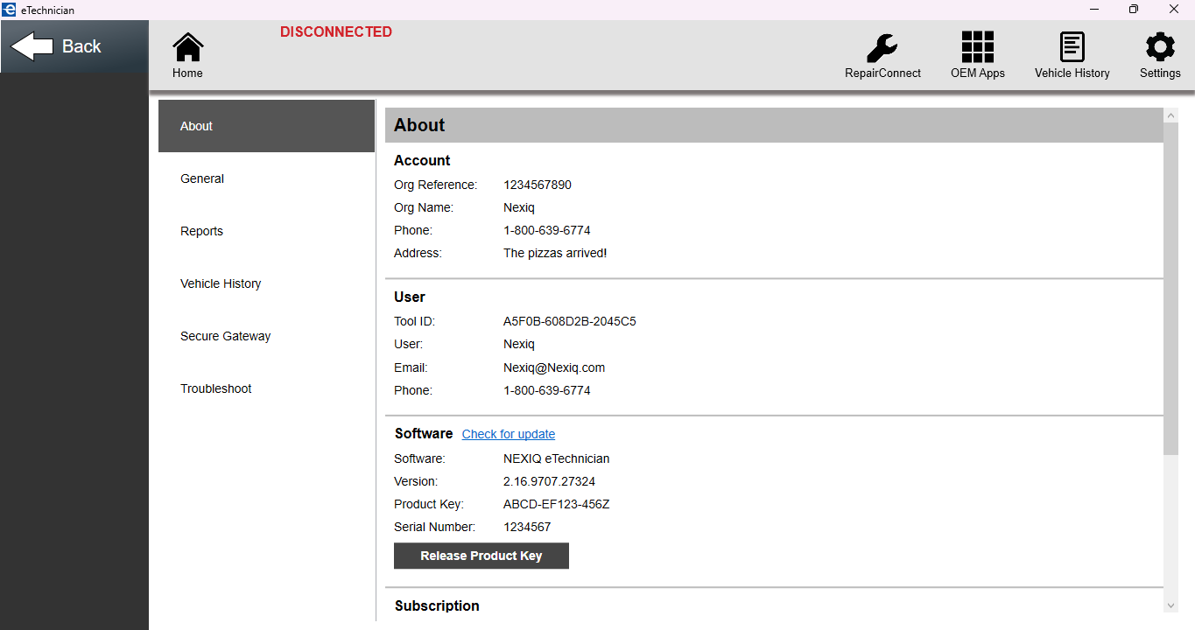Click the DISCONNECTED status text
The width and height of the screenshot is (1195, 630).
pos(336,31)
